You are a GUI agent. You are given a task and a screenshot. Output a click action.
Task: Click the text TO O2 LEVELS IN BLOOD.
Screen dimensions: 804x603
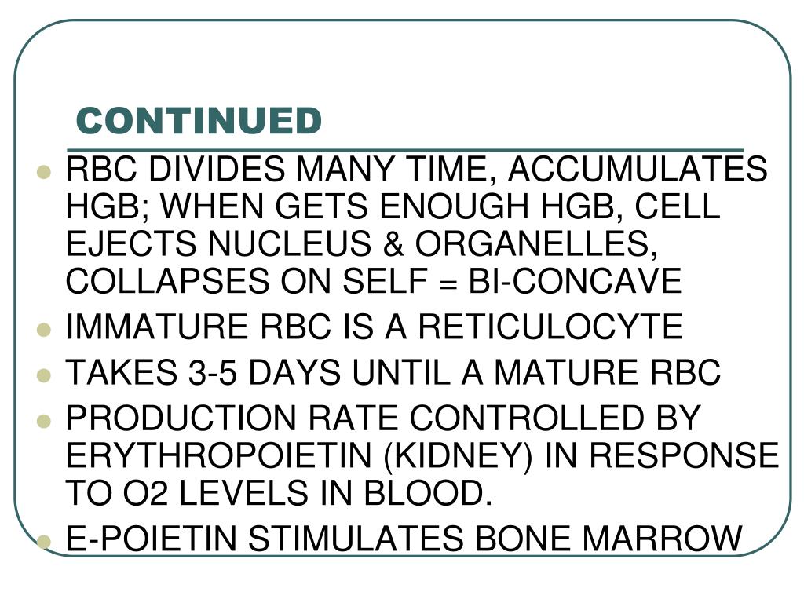pyautogui.click(x=279, y=493)
